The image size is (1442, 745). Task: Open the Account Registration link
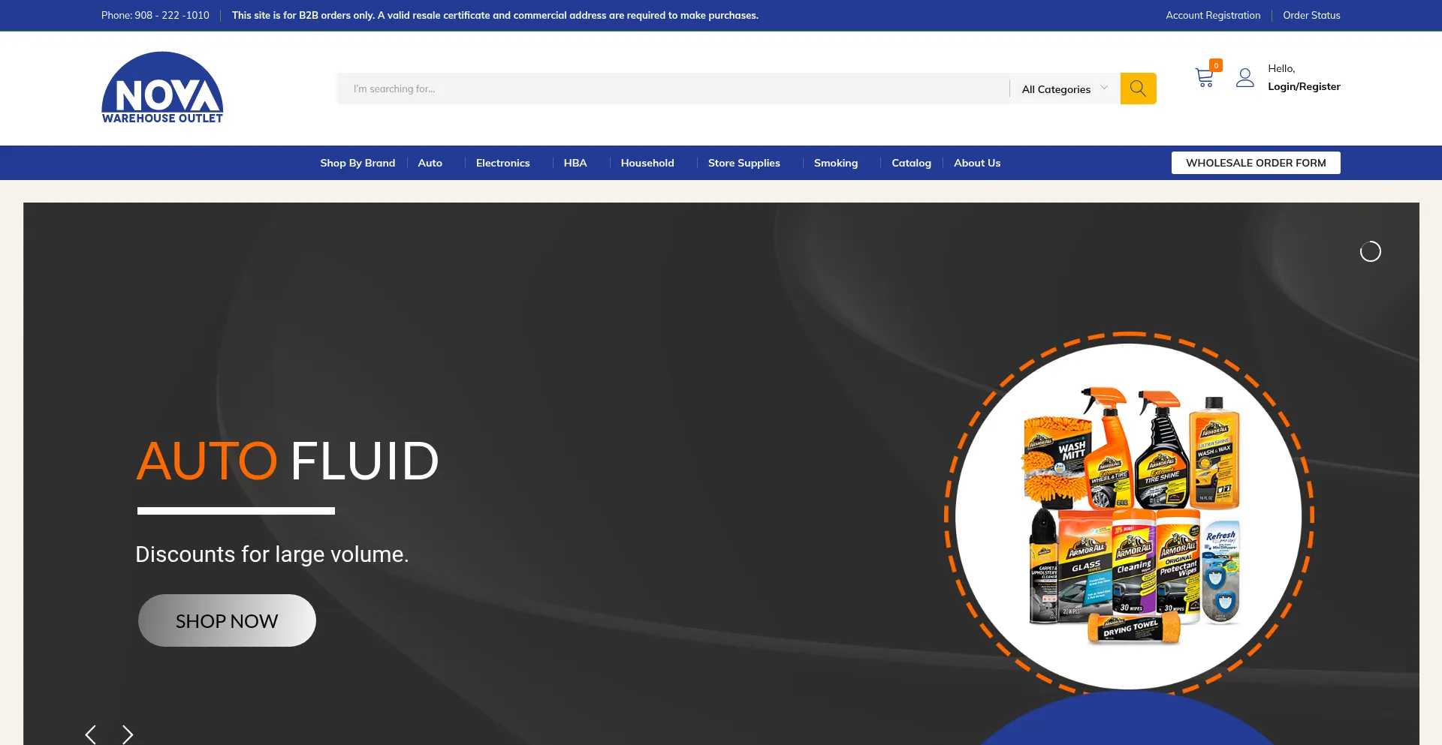pos(1213,15)
